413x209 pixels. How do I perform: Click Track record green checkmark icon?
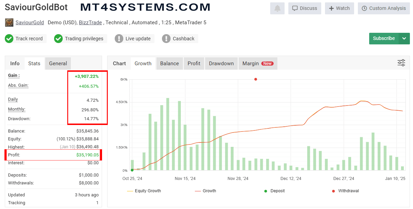click(9, 39)
